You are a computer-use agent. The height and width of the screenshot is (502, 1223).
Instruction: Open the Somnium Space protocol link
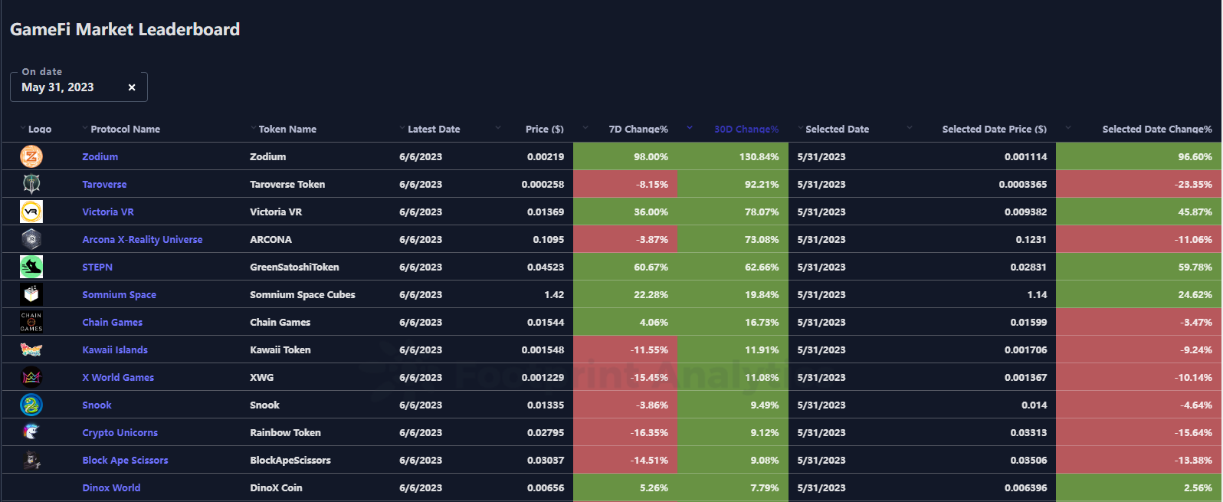[119, 295]
